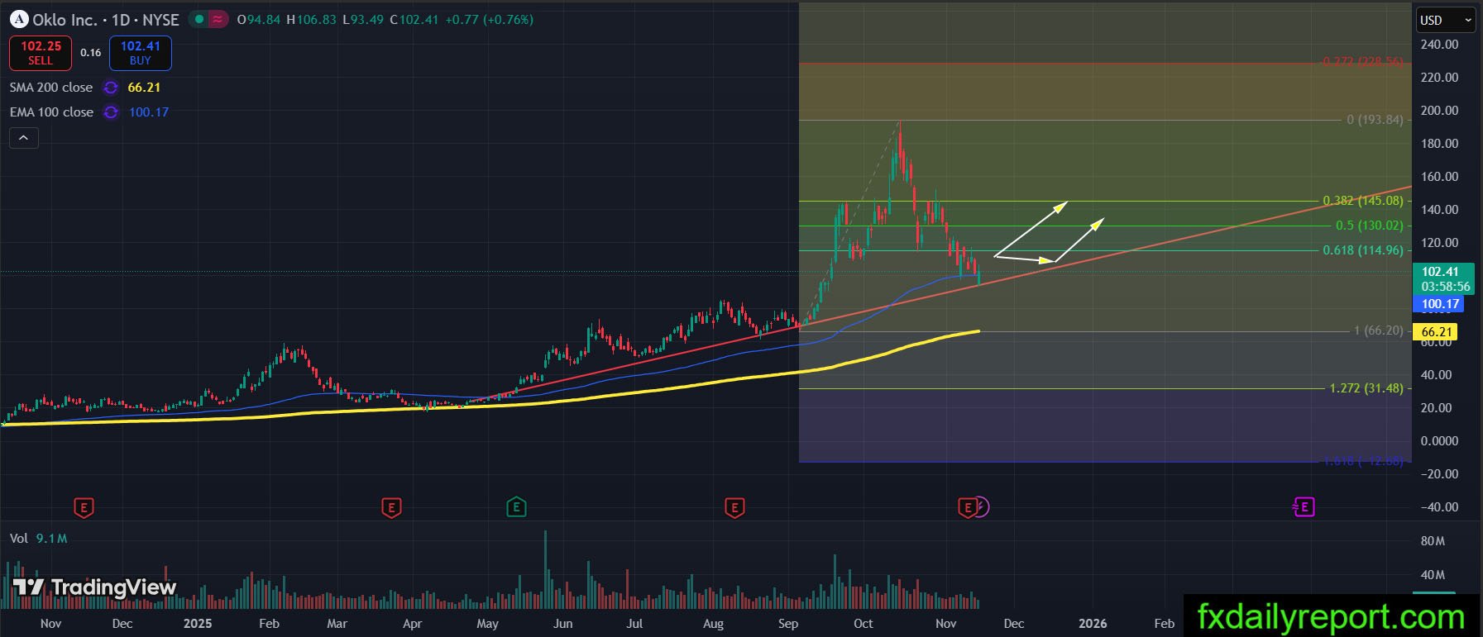Click the Jun label on the time axis
Image resolution: width=1483 pixels, height=637 pixels.
point(562,624)
